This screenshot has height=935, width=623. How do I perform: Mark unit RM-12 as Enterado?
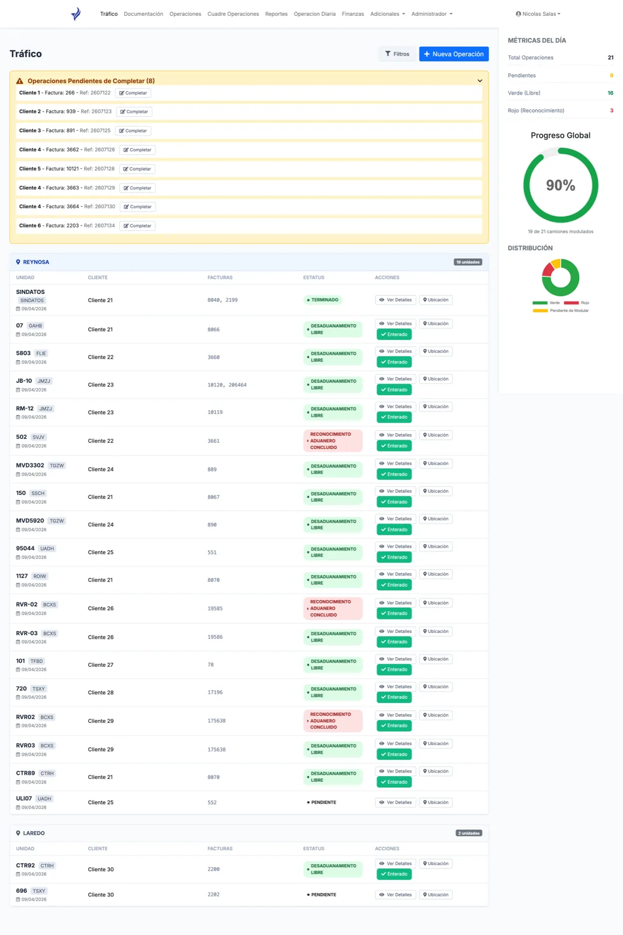[394, 417]
